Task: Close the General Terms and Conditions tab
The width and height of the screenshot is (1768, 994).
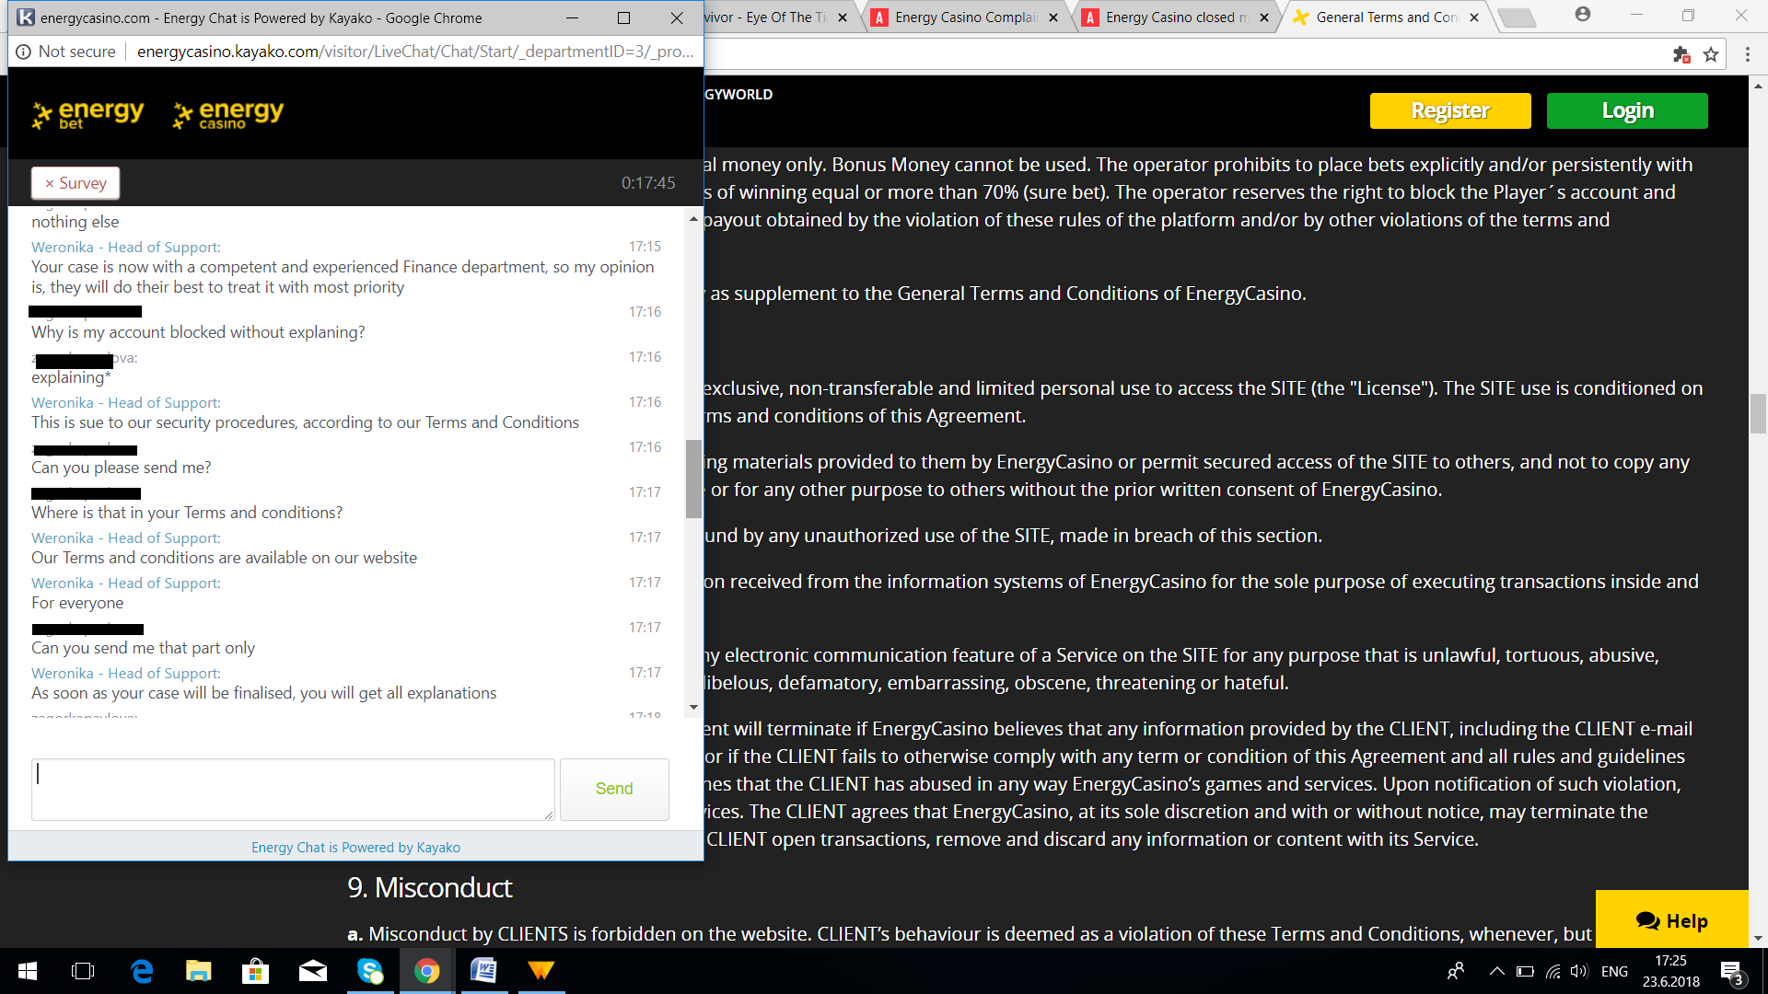Action: pos(1474,17)
